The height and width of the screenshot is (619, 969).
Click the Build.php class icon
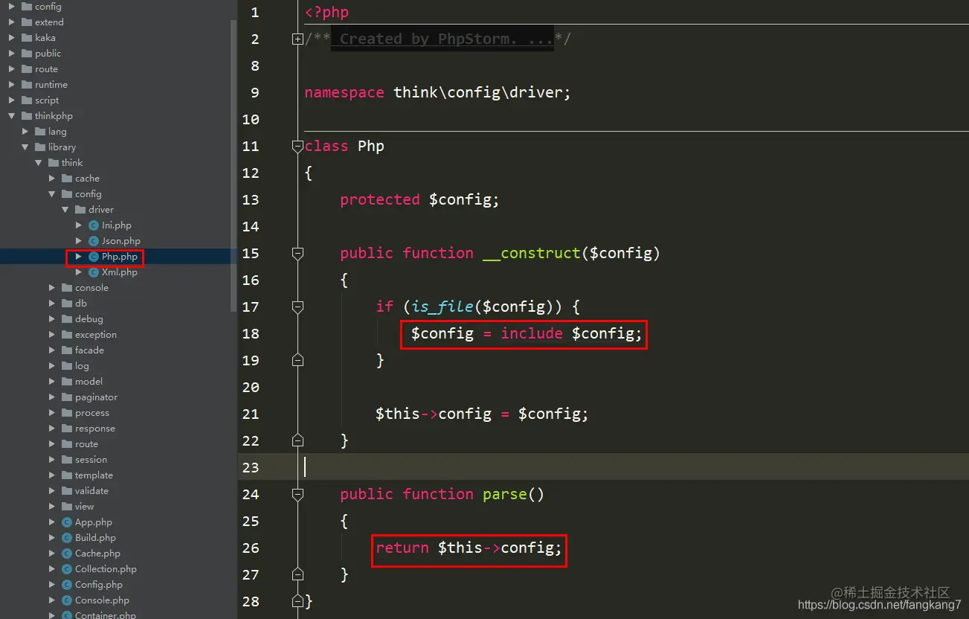coord(66,538)
